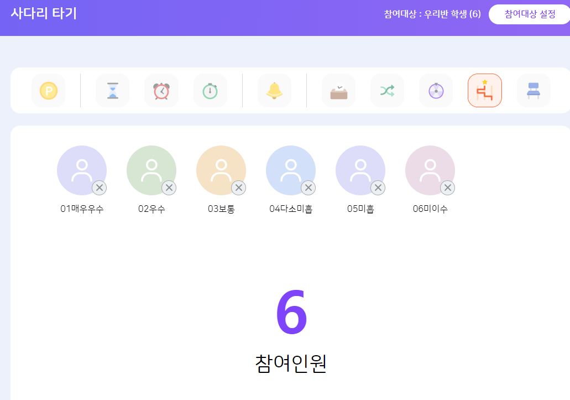The image size is (570, 400).
Task: Remove participant 06미이수
Action: pyautogui.click(x=448, y=188)
